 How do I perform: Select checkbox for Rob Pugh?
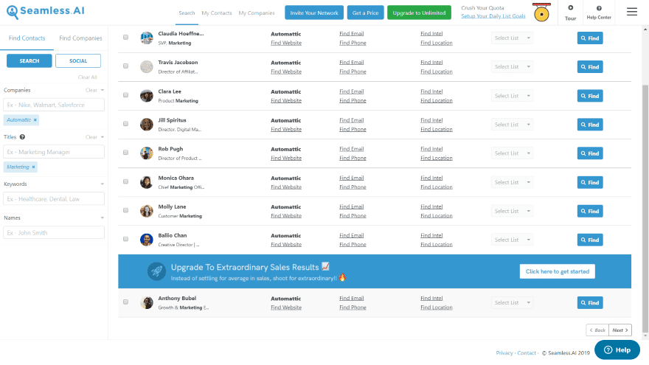tap(125, 153)
